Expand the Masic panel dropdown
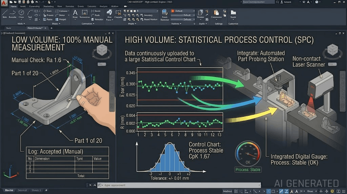 [x=56, y=23]
